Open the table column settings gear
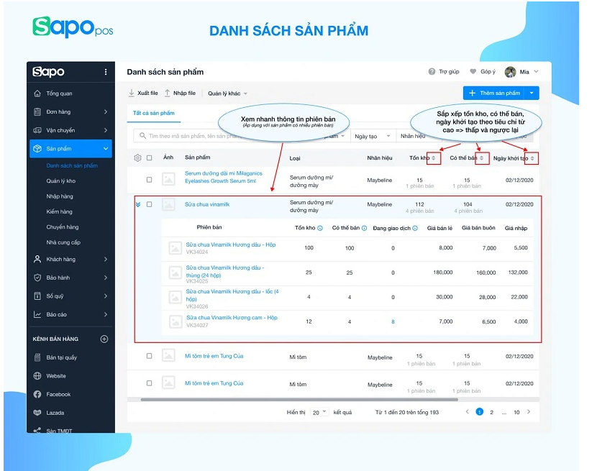Viewport: 592px width, 471px height. pos(137,158)
